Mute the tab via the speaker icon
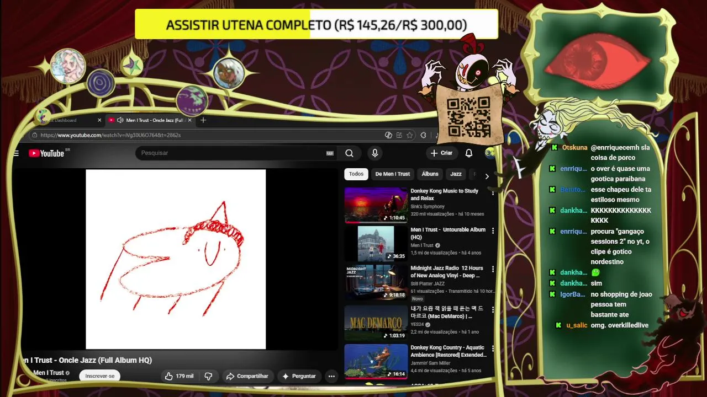Screen dimensions: 707x397 (x=120, y=120)
